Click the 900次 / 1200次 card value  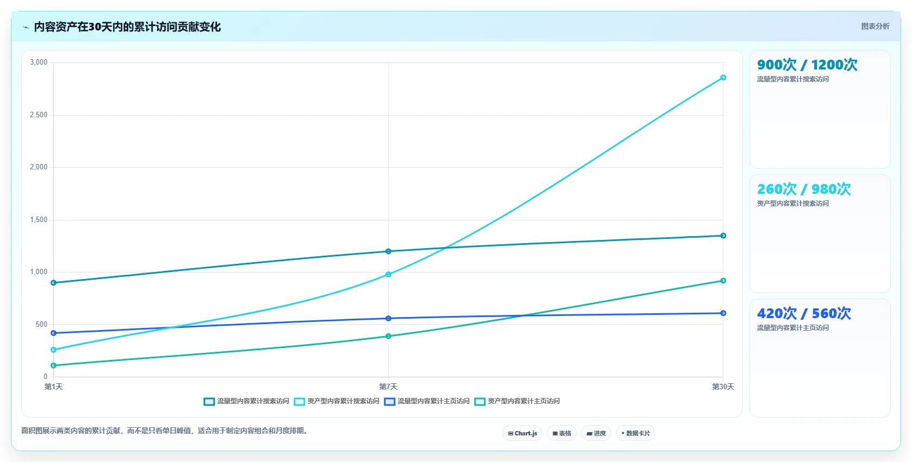(807, 65)
